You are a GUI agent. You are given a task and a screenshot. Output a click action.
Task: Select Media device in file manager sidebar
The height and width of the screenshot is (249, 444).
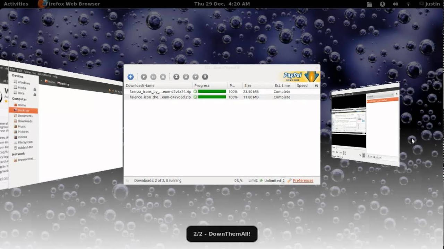click(19, 88)
